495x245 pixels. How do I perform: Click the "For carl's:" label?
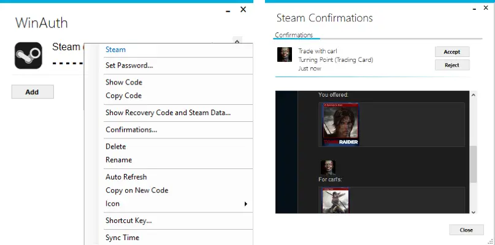click(330, 179)
